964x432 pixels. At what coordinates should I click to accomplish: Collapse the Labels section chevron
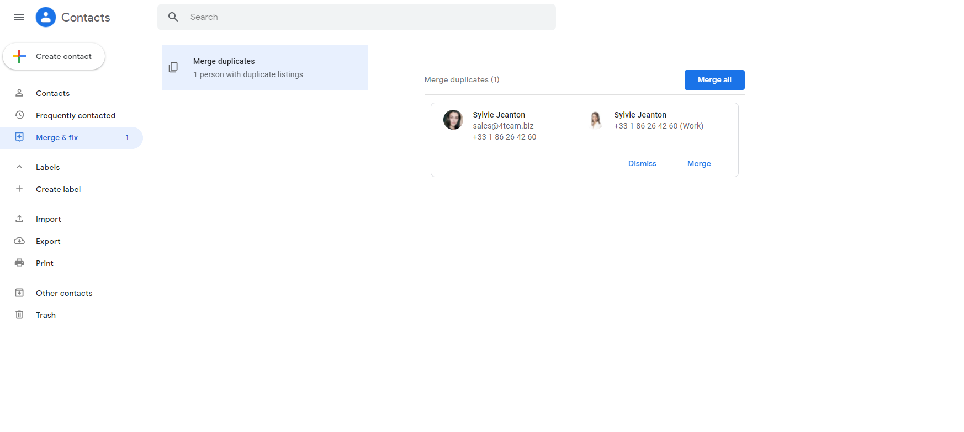[19, 167]
